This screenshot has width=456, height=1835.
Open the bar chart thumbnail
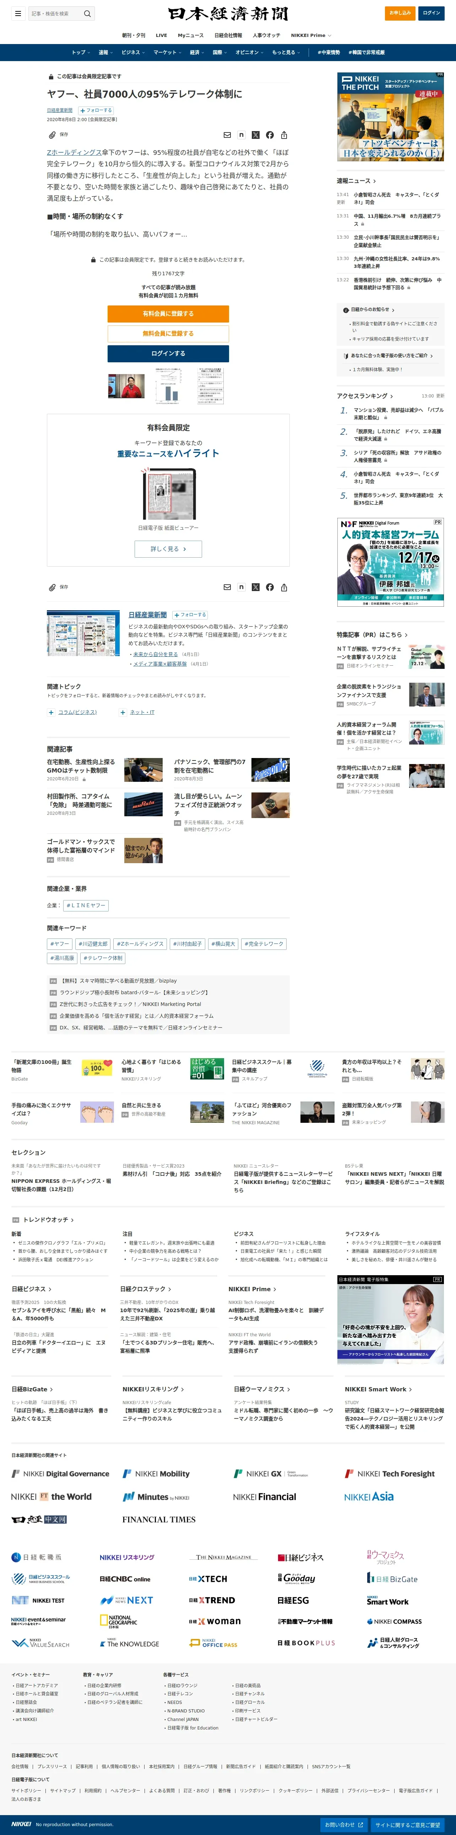(x=168, y=385)
